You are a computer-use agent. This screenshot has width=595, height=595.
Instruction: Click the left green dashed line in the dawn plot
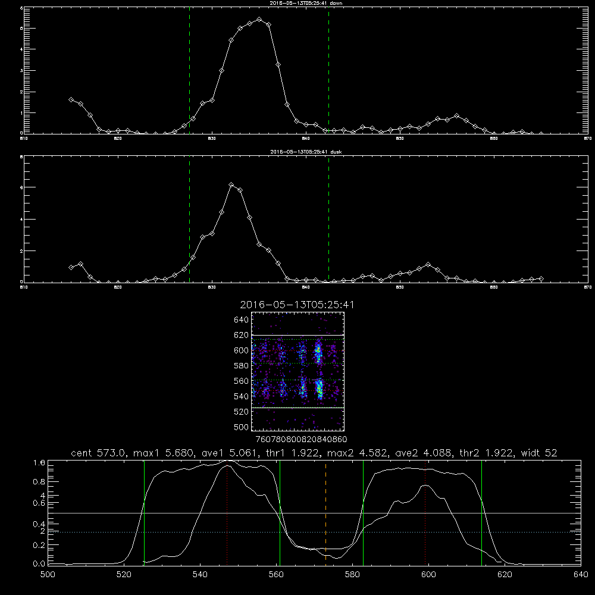[x=189, y=70]
